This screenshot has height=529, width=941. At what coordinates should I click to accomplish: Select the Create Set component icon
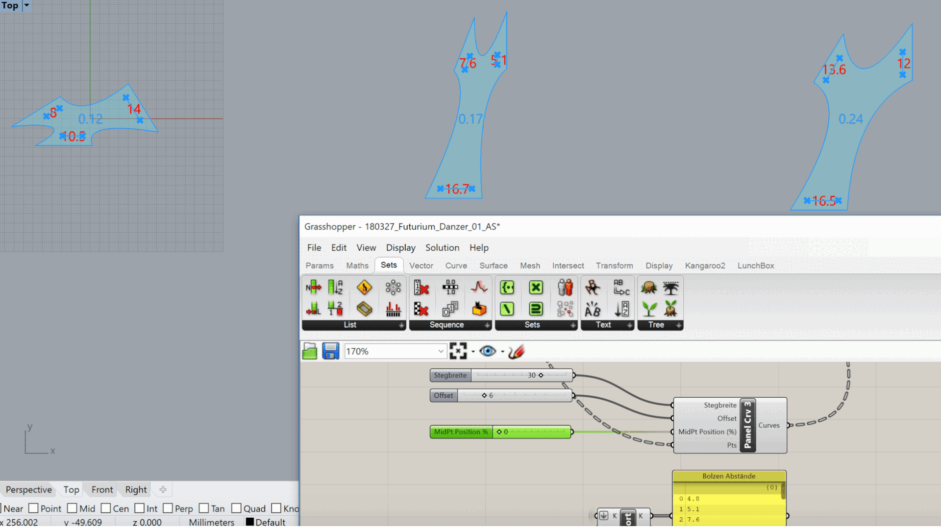[507, 288]
